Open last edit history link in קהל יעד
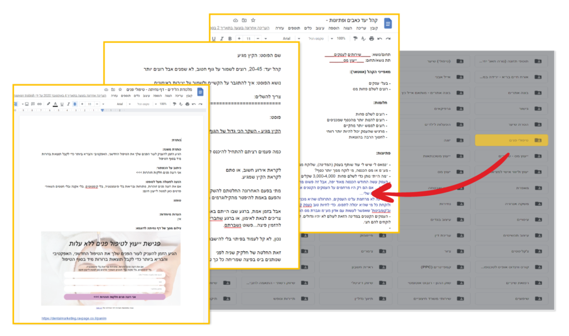Viewport: 569px width, 336px height. (x=240, y=28)
